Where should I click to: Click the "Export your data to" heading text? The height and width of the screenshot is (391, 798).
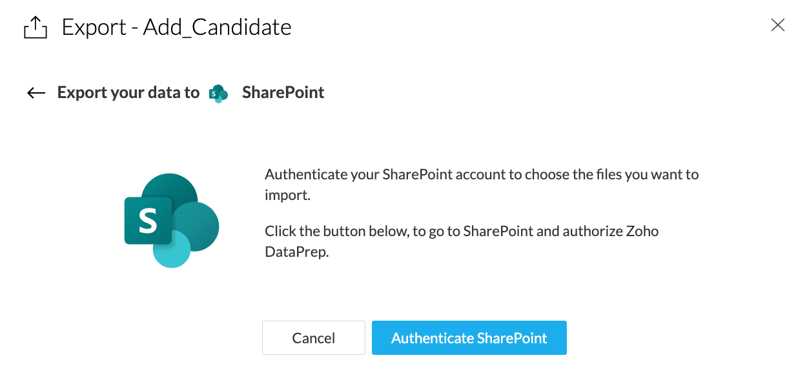click(x=128, y=93)
